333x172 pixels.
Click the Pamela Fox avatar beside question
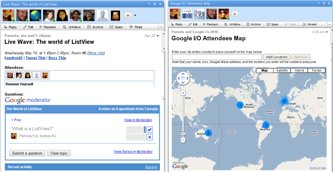click(14, 136)
